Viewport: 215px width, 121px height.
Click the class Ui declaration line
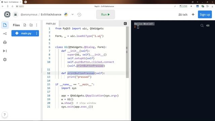[81, 47]
